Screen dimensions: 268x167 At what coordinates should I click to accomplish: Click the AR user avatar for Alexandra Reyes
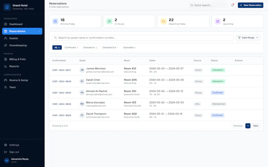point(7,160)
